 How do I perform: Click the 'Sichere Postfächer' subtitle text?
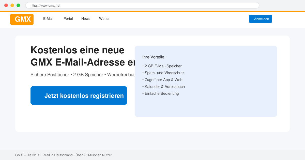click(x=50, y=75)
